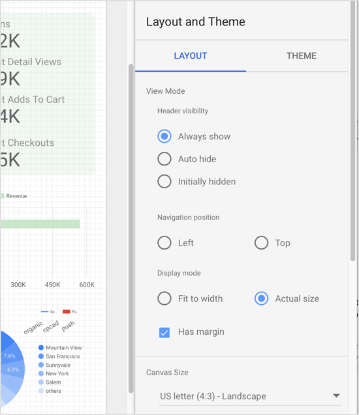This screenshot has width=359, height=415.
Task: Uncheck the Has margin checkbox
Action: [x=164, y=332]
